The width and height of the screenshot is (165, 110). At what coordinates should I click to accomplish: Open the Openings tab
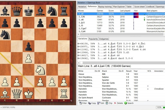click(160, 7)
